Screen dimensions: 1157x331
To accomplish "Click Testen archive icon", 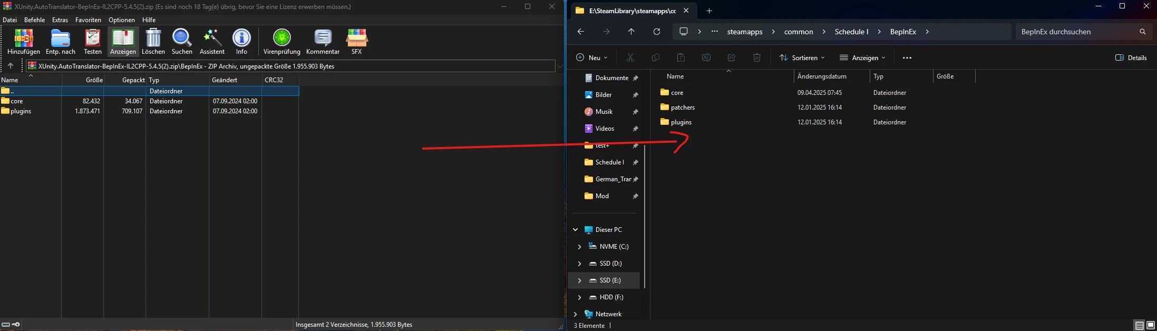I will click(93, 42).
